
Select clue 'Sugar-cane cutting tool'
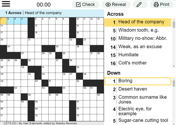143,121
